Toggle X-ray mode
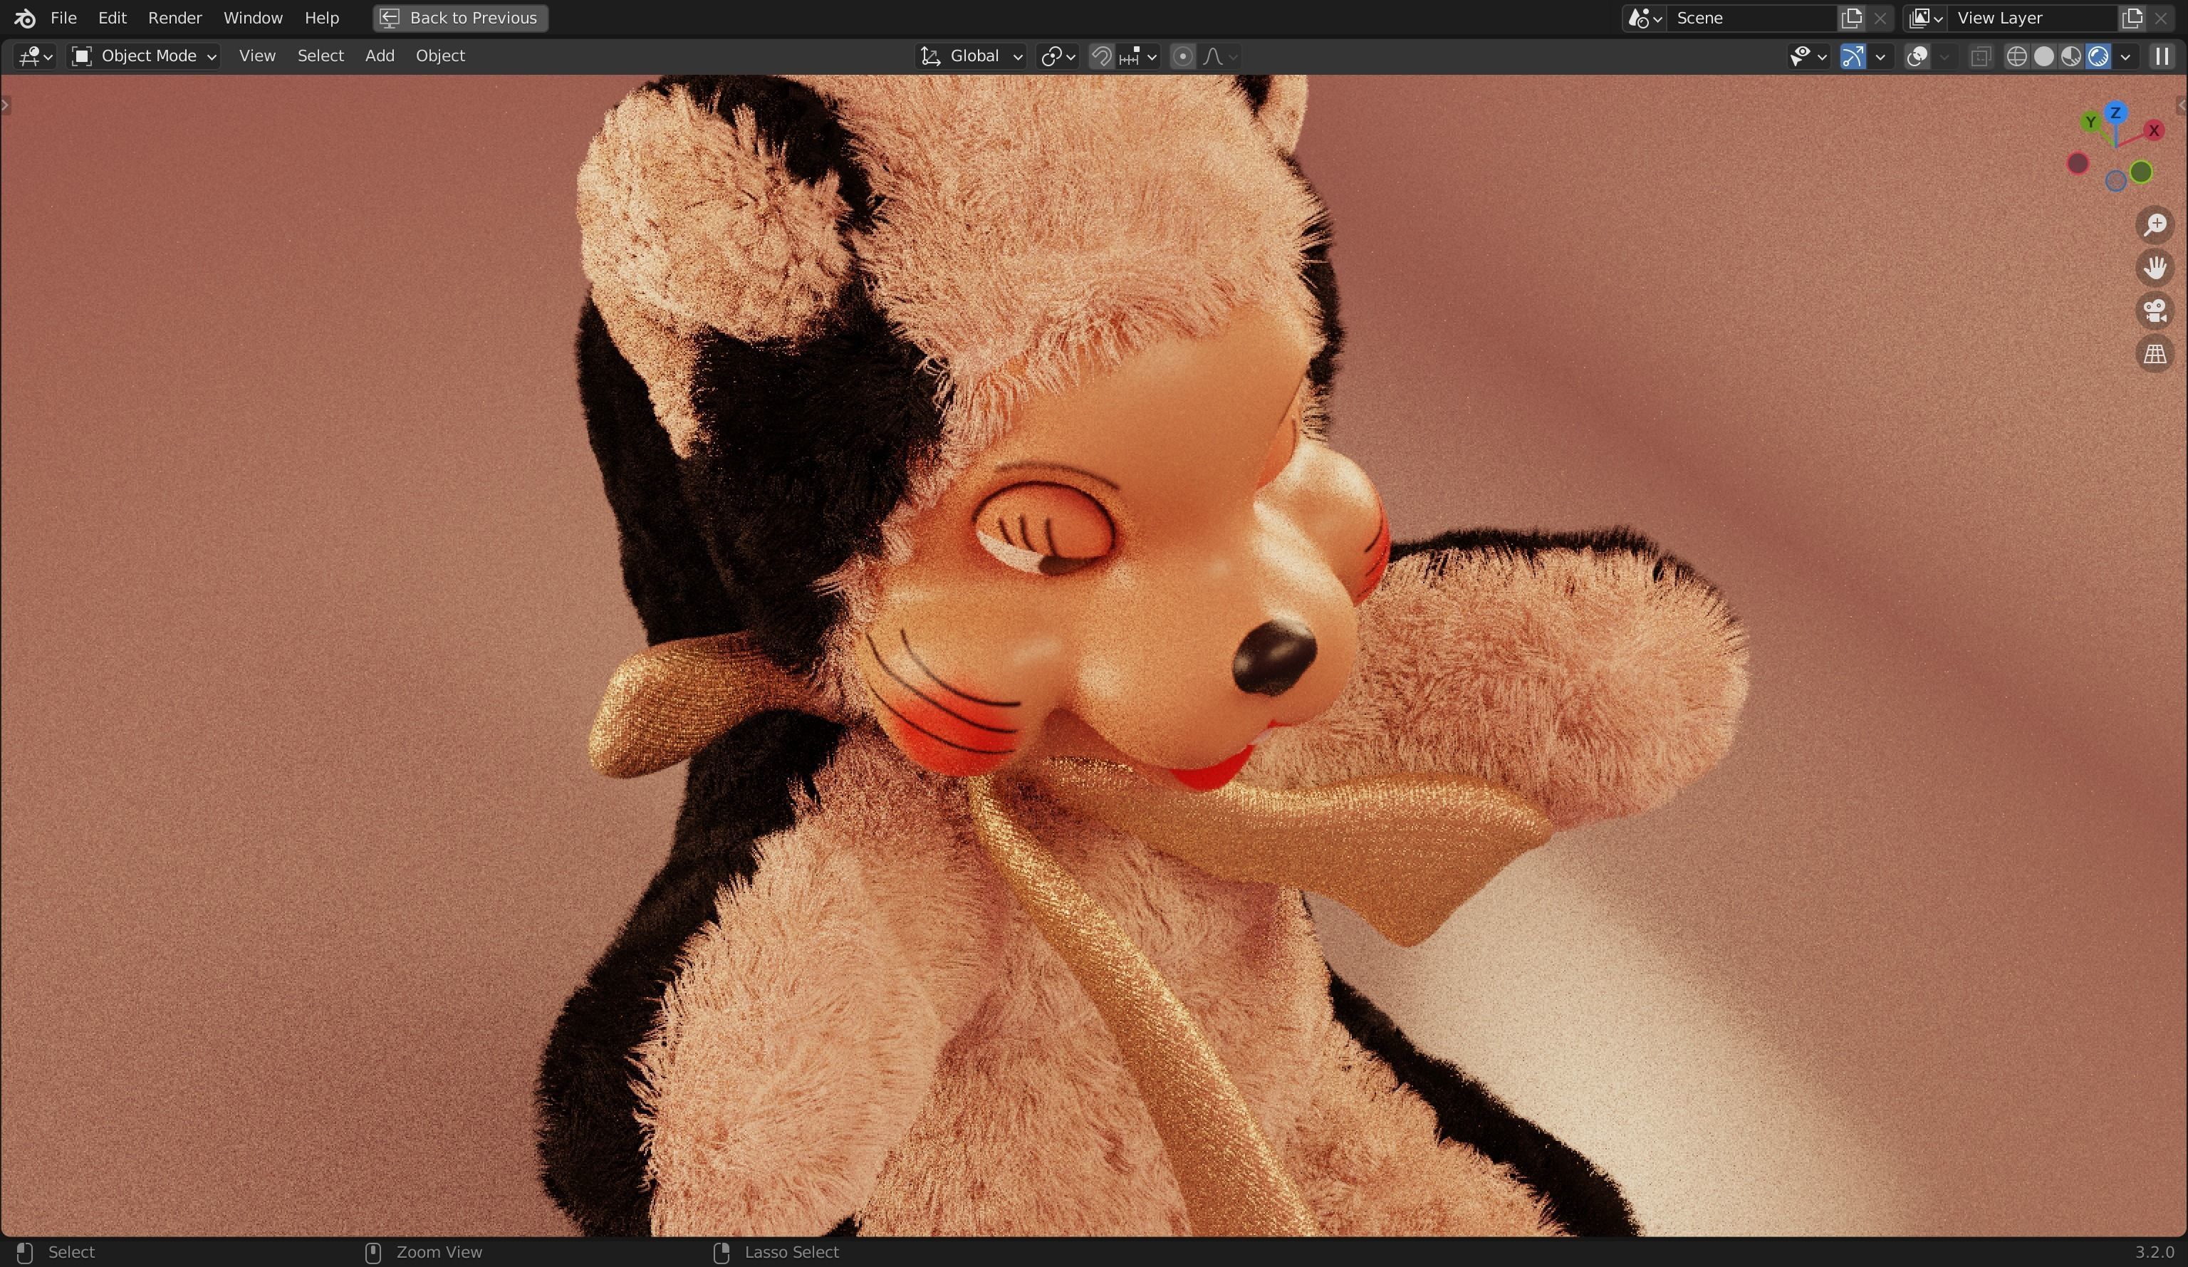2188x1267 pixels. [1981, 56]
